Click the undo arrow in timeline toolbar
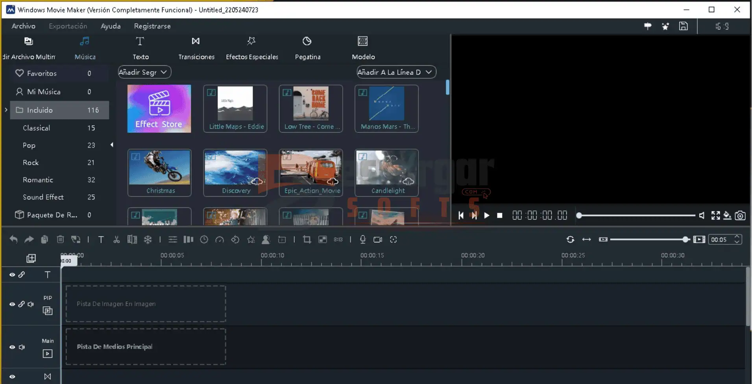Screen dimensions: 752x384 pyautogui.click(x=13, y=239)
